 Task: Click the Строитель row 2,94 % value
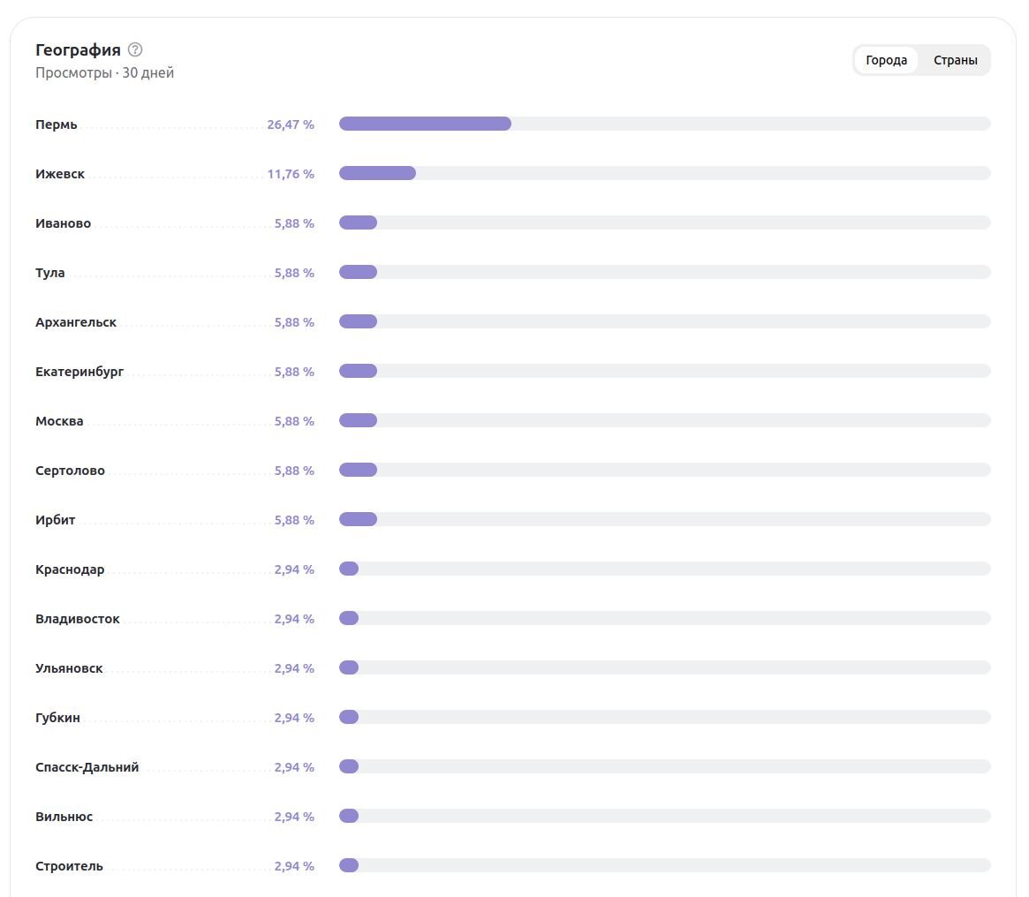(x=294, y=866)
